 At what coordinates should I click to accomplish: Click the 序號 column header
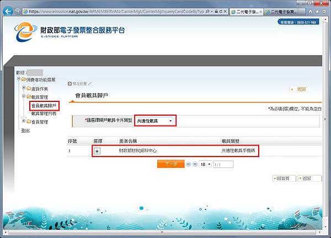pos(72,141)
